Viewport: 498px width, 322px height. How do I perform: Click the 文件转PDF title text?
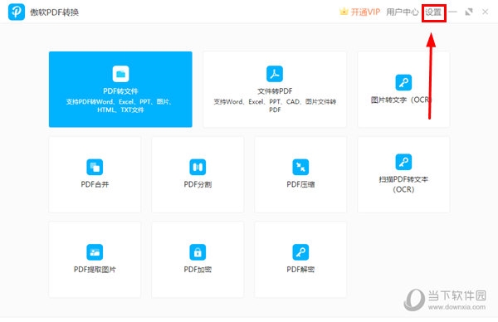tap(275, 91)
